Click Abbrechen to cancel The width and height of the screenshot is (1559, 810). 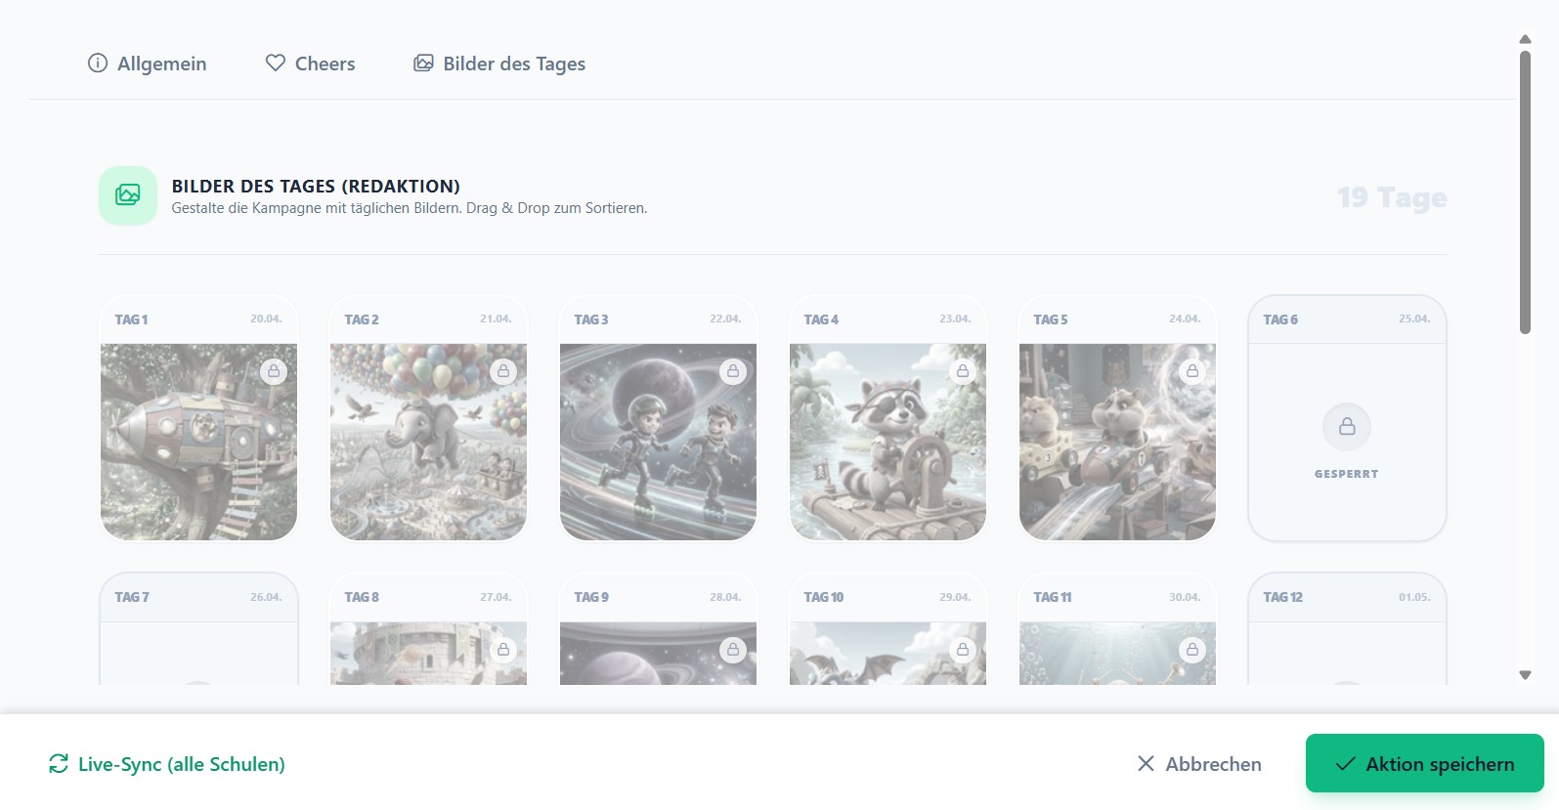click(1199, 764)
